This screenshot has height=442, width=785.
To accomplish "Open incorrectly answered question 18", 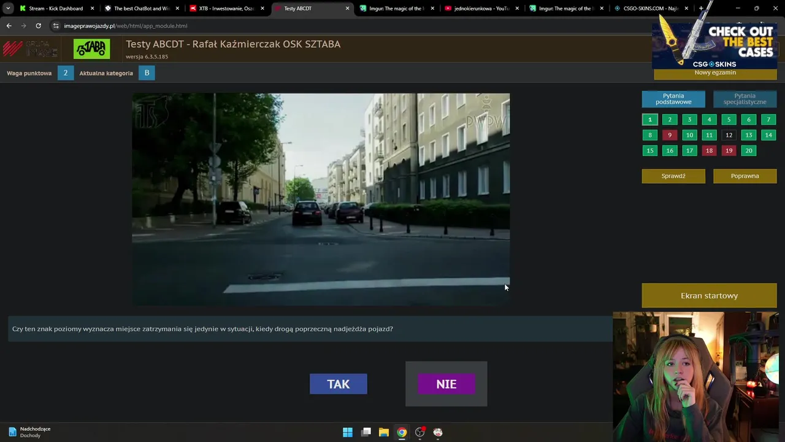I will pos(709,150).
